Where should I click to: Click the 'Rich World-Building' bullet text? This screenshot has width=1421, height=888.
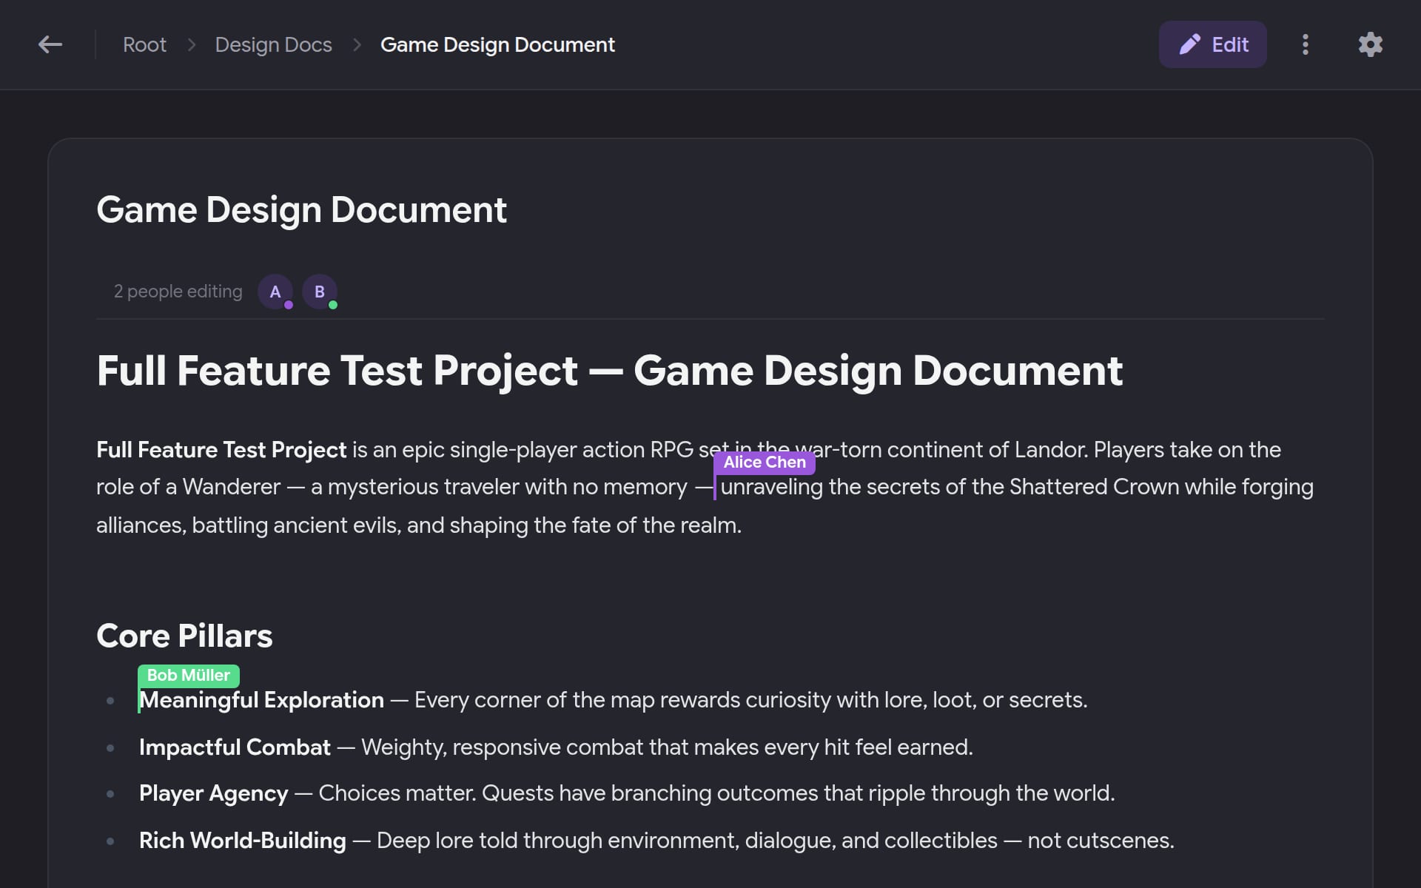click(x=242, y=841)
